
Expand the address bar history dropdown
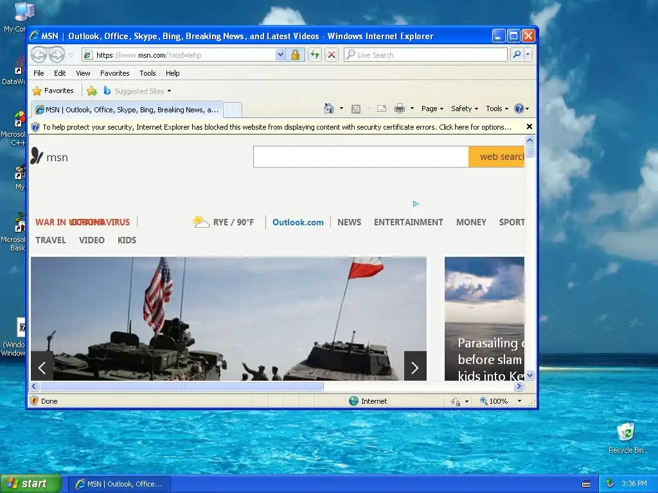280,55
